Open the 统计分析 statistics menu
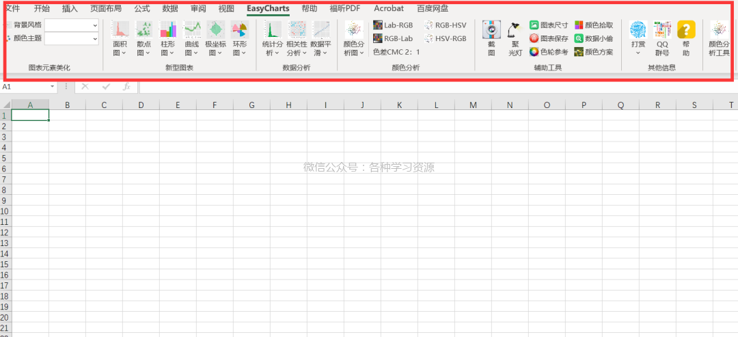 (x=273, y=38)
